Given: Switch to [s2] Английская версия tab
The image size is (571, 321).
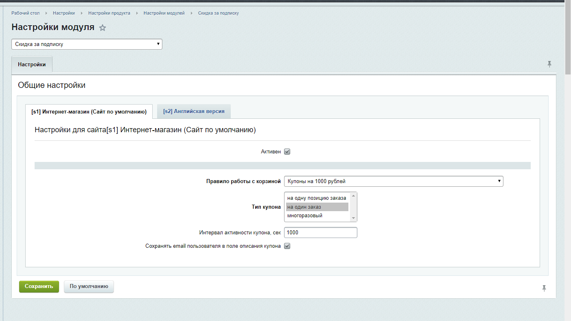Looking at the screenshot, I should point(194,111).
